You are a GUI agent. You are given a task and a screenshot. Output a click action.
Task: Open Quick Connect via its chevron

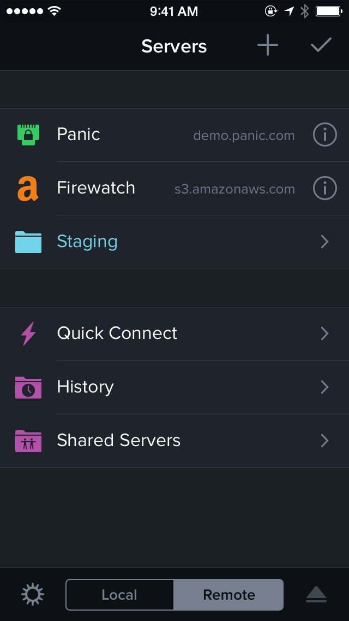point(324,333)
